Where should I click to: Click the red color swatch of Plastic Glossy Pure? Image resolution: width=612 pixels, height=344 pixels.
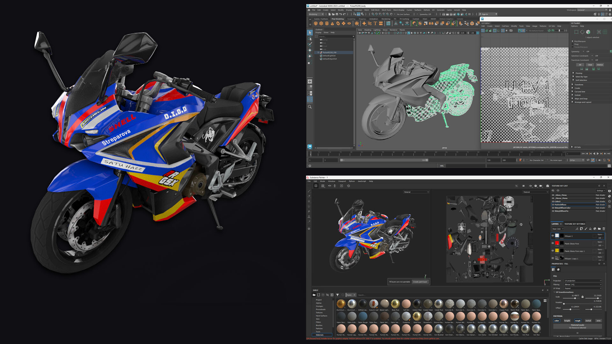(557, 243)
